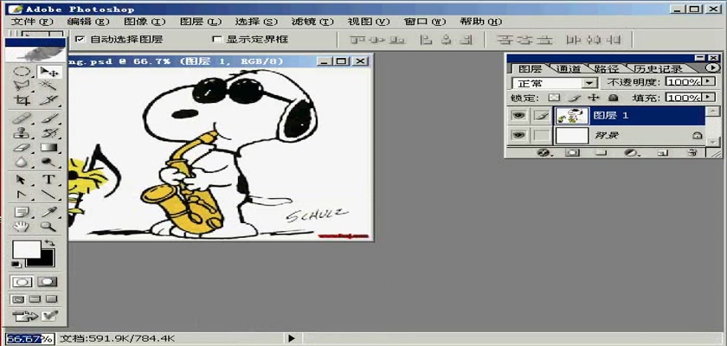Select the Magic Wand tool
This screenshot has height=346, width=727.
49,86
